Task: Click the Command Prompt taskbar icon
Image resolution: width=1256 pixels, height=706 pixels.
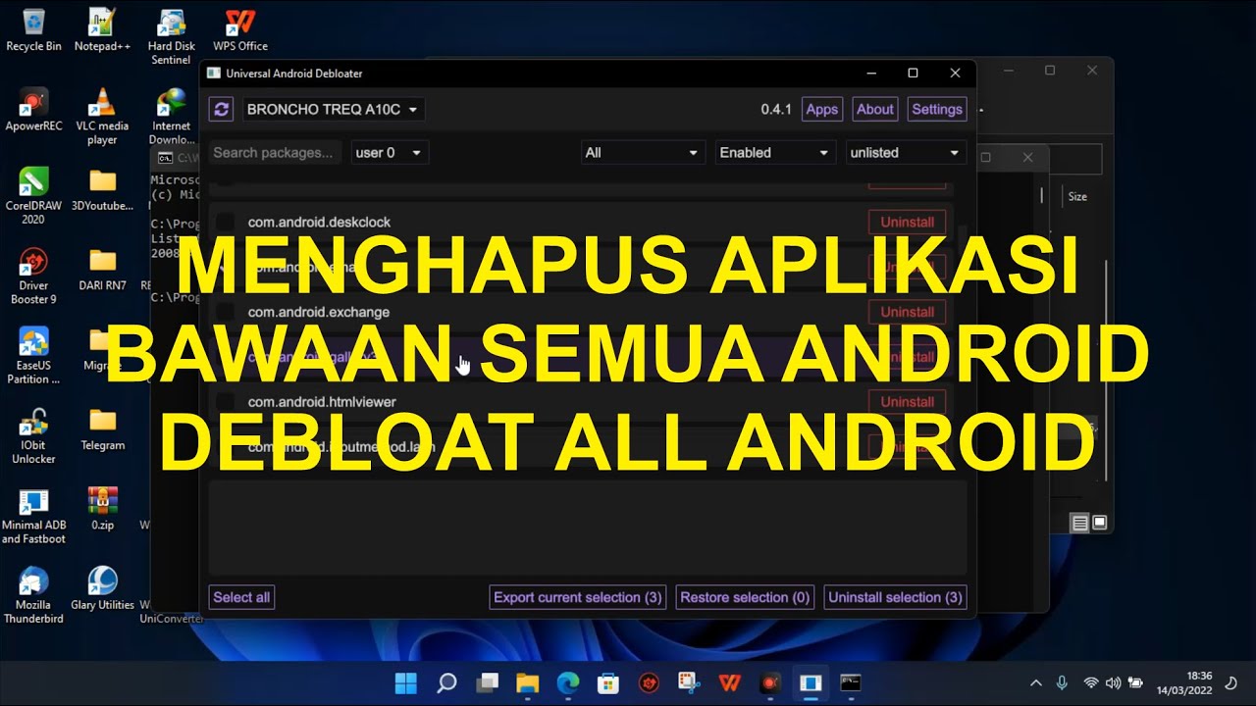Action: pos(850,682)
